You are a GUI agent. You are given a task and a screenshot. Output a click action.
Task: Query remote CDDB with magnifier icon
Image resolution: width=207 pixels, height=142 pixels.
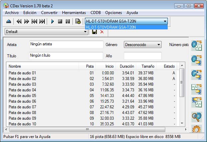point(197,117)
